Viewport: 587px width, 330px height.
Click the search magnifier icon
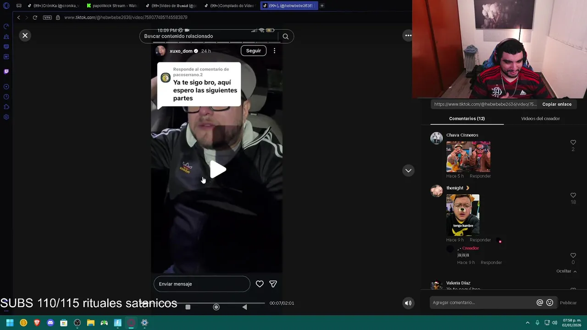(x=285, y=36)
